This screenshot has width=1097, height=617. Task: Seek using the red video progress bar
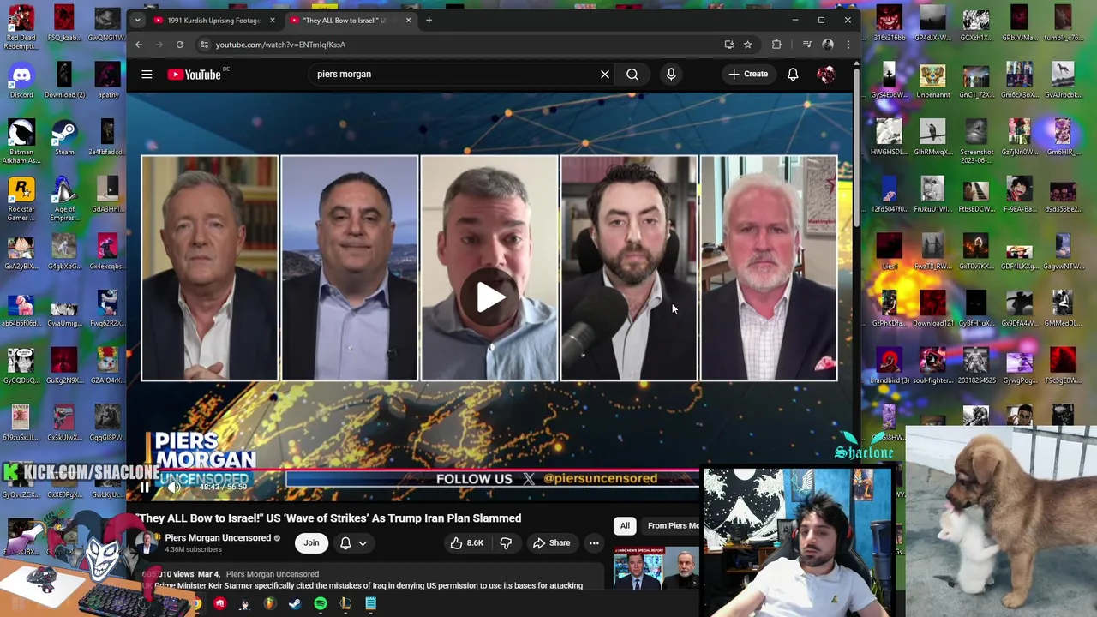click(420, 470)
